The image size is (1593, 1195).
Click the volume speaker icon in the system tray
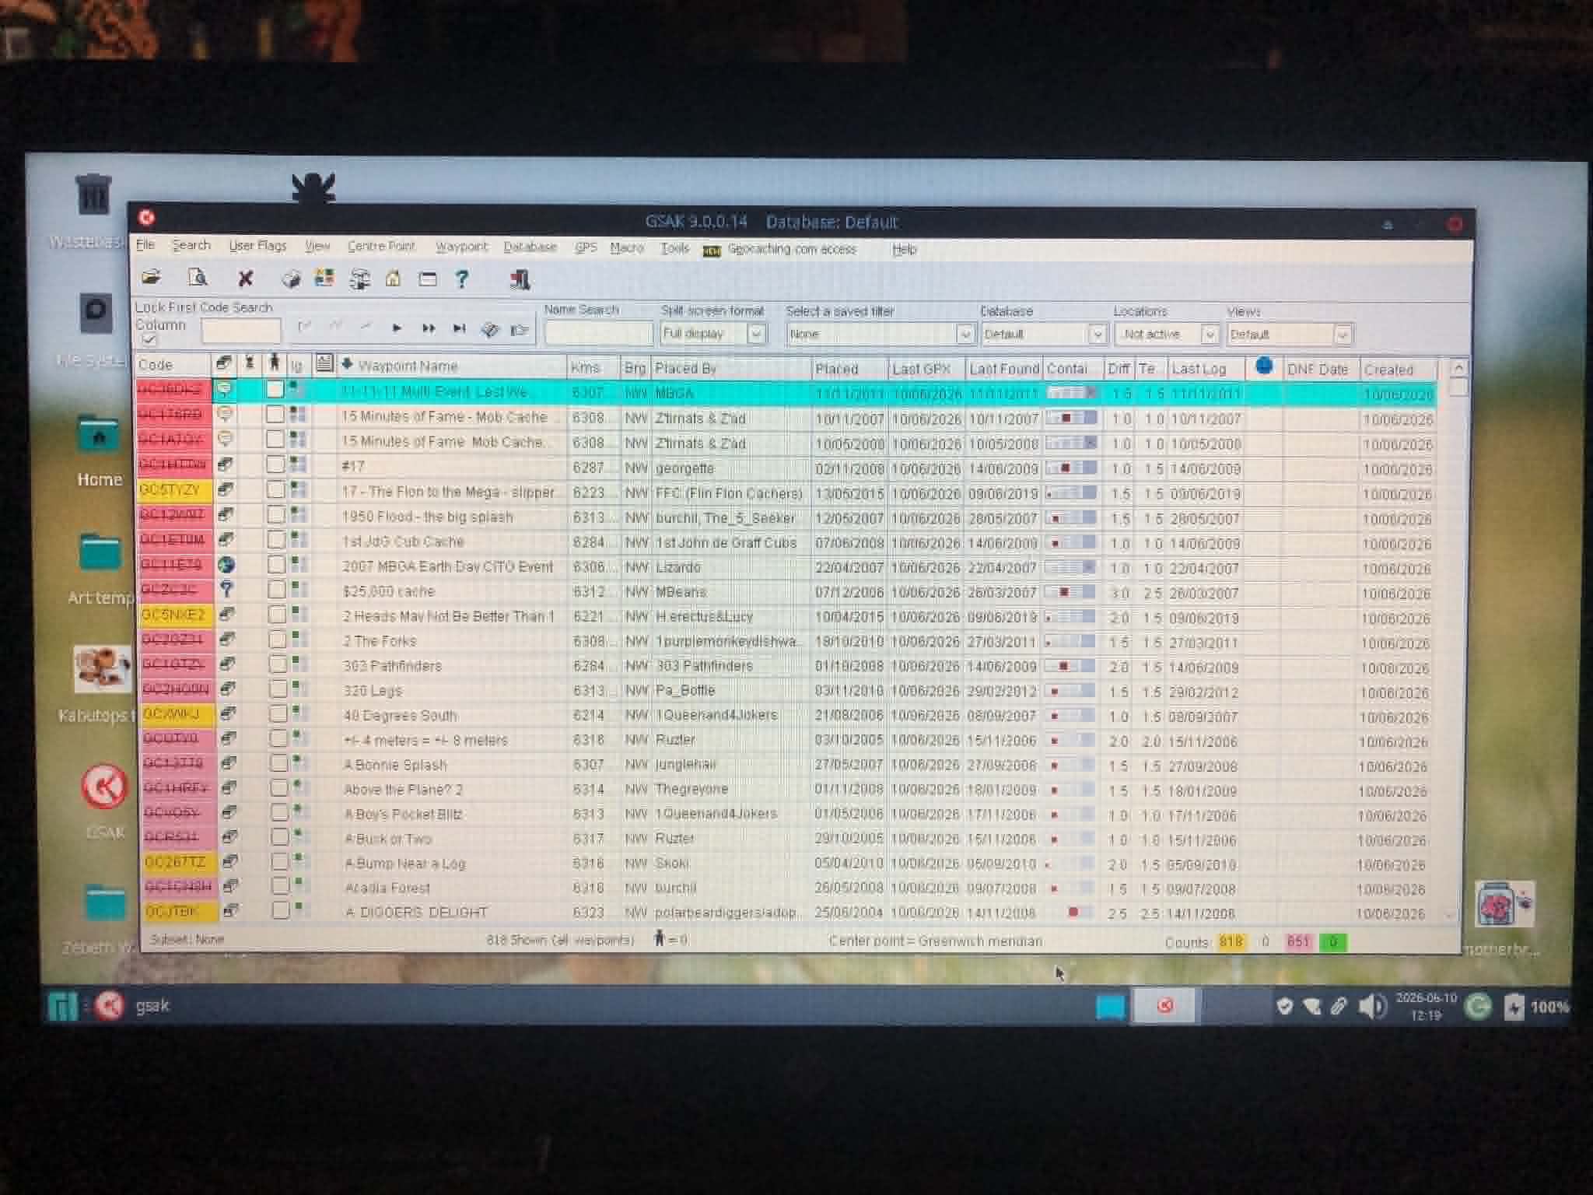pos(1372,1007)
